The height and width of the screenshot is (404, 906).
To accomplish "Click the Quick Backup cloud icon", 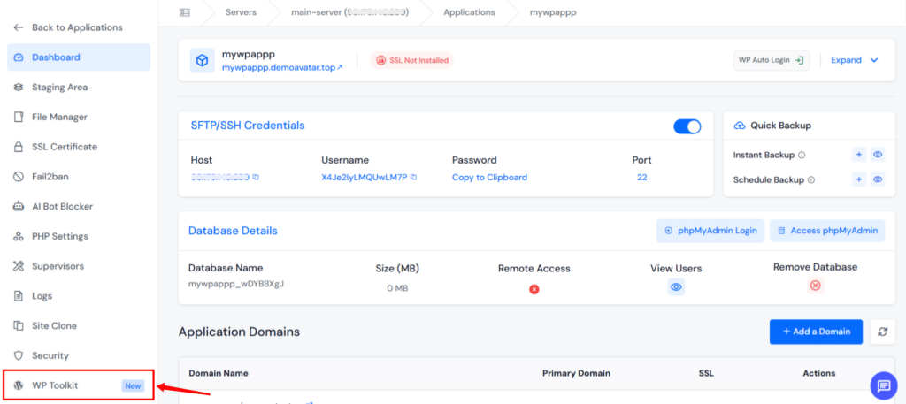I will coord(739,126).
